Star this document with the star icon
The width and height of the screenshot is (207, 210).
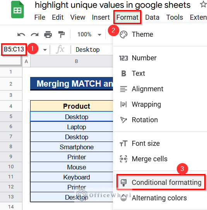click(203, 4)
